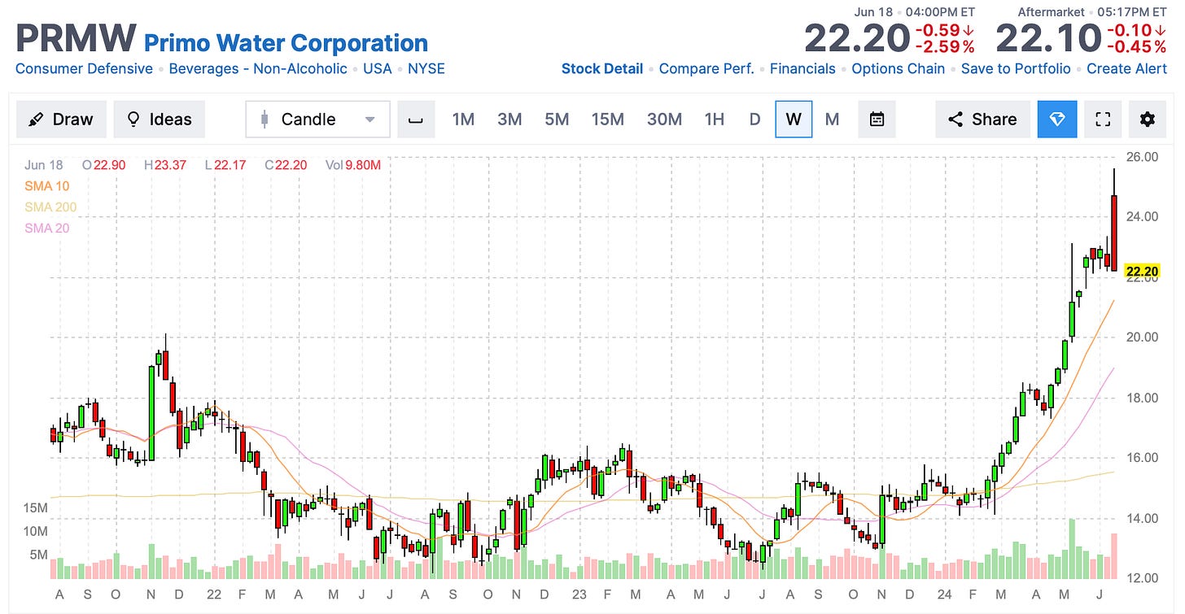The height and width of the screenshot is (614, 1185).
Task: Open the Stock Detail link
Action: coord(602,69)
